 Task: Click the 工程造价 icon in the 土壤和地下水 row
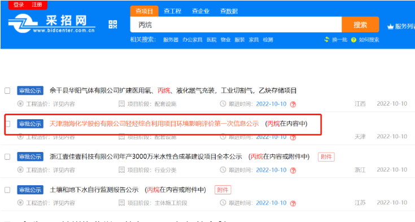coord(20,203)
